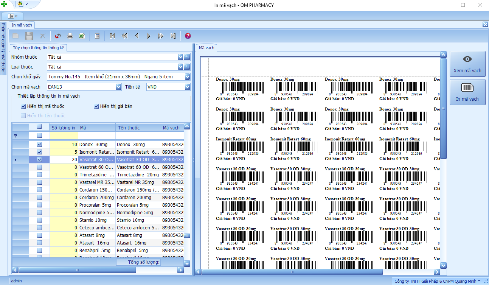This screenshot has height=285, width=489.
Task: Click the filter row funnel icon
Action: point(16,135)
